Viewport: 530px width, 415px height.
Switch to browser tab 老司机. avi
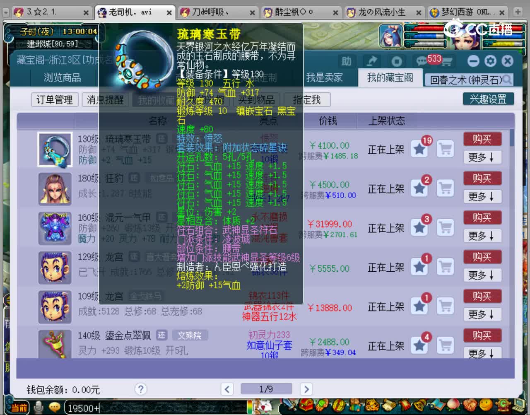click(134, 12)
